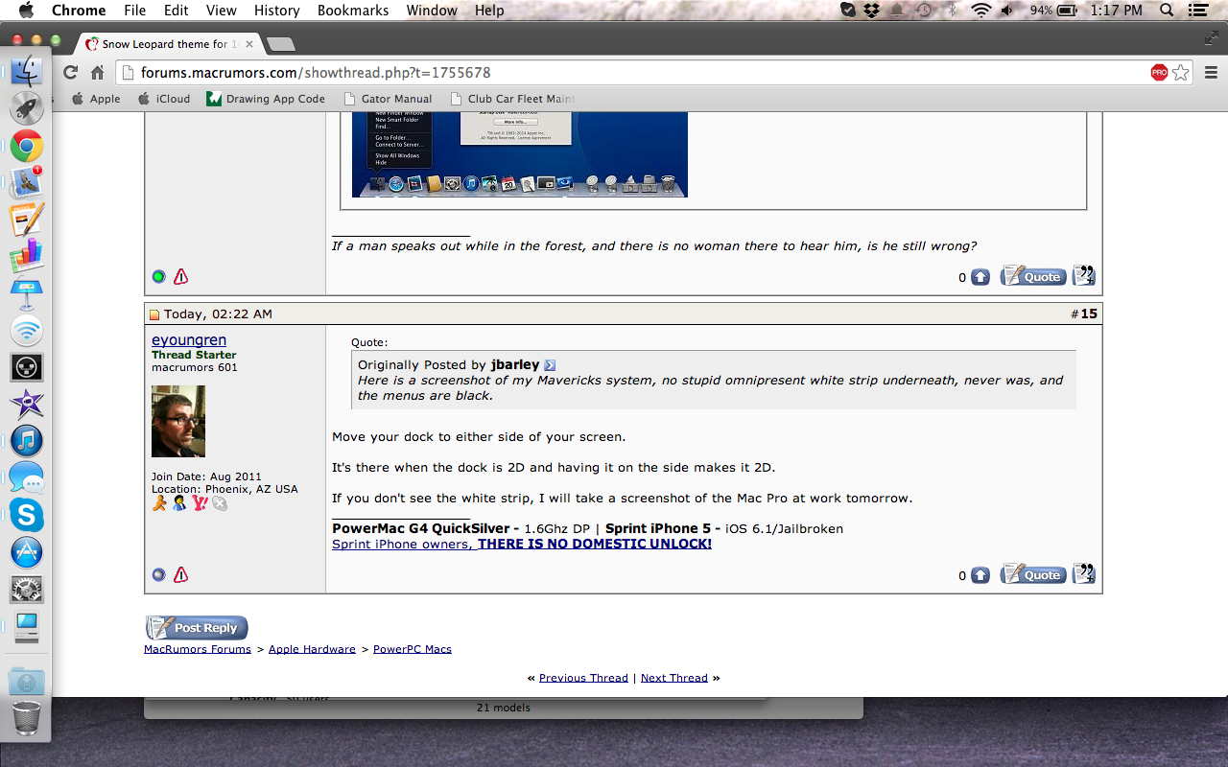Open the Chrome hamburger menu
This screenshot has width=1228, height=767.
(1211, 73)
